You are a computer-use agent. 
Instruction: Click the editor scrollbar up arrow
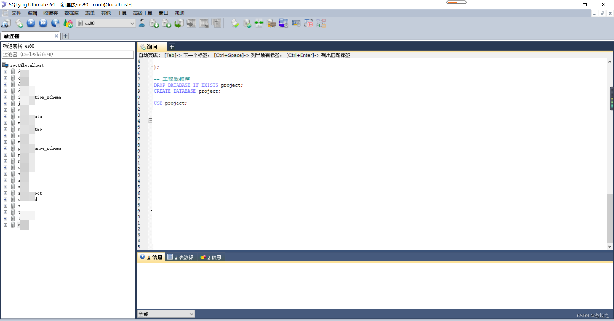click(x=610, y=62)
